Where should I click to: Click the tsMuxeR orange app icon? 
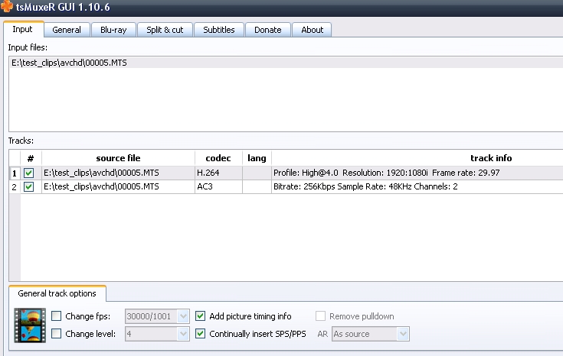click(x=6, y=6)
